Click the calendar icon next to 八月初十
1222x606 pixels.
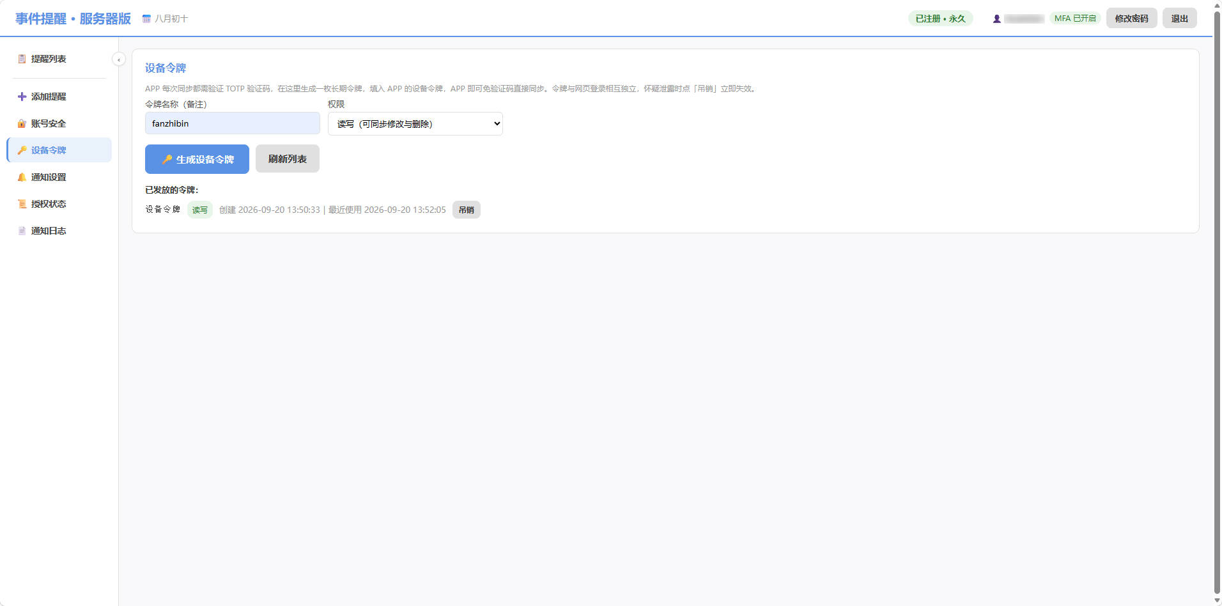tap(146, 19)
